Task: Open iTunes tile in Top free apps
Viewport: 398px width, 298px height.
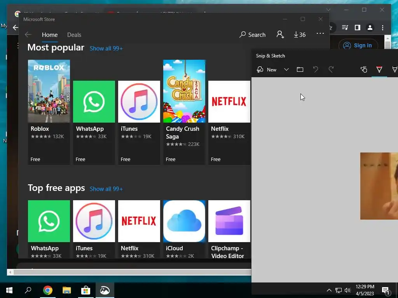Action: pyautogui.click(x=94, y=229)
